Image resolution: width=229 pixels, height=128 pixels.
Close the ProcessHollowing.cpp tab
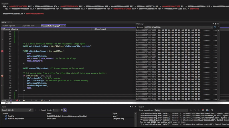pyautogui.click(x=65, y=26)
